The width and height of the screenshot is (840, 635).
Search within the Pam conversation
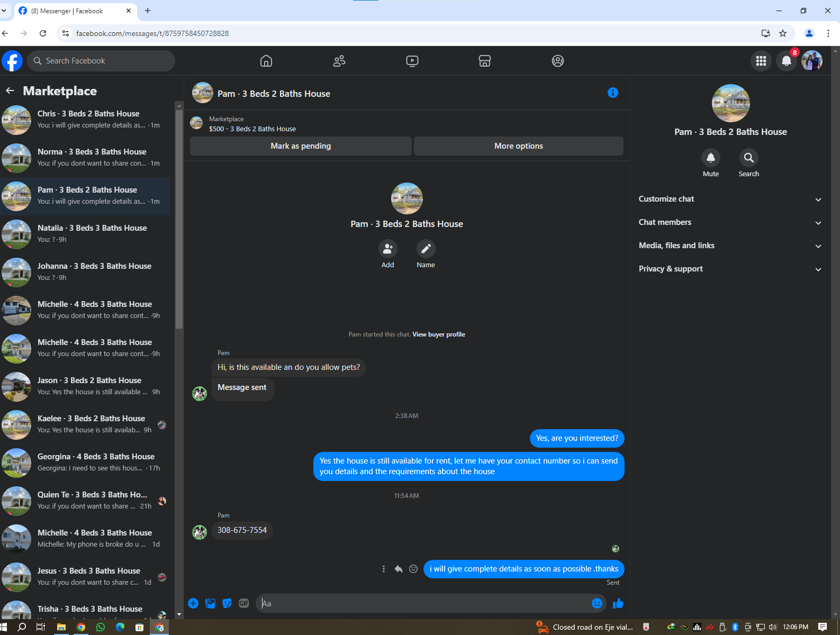(749, 158)
